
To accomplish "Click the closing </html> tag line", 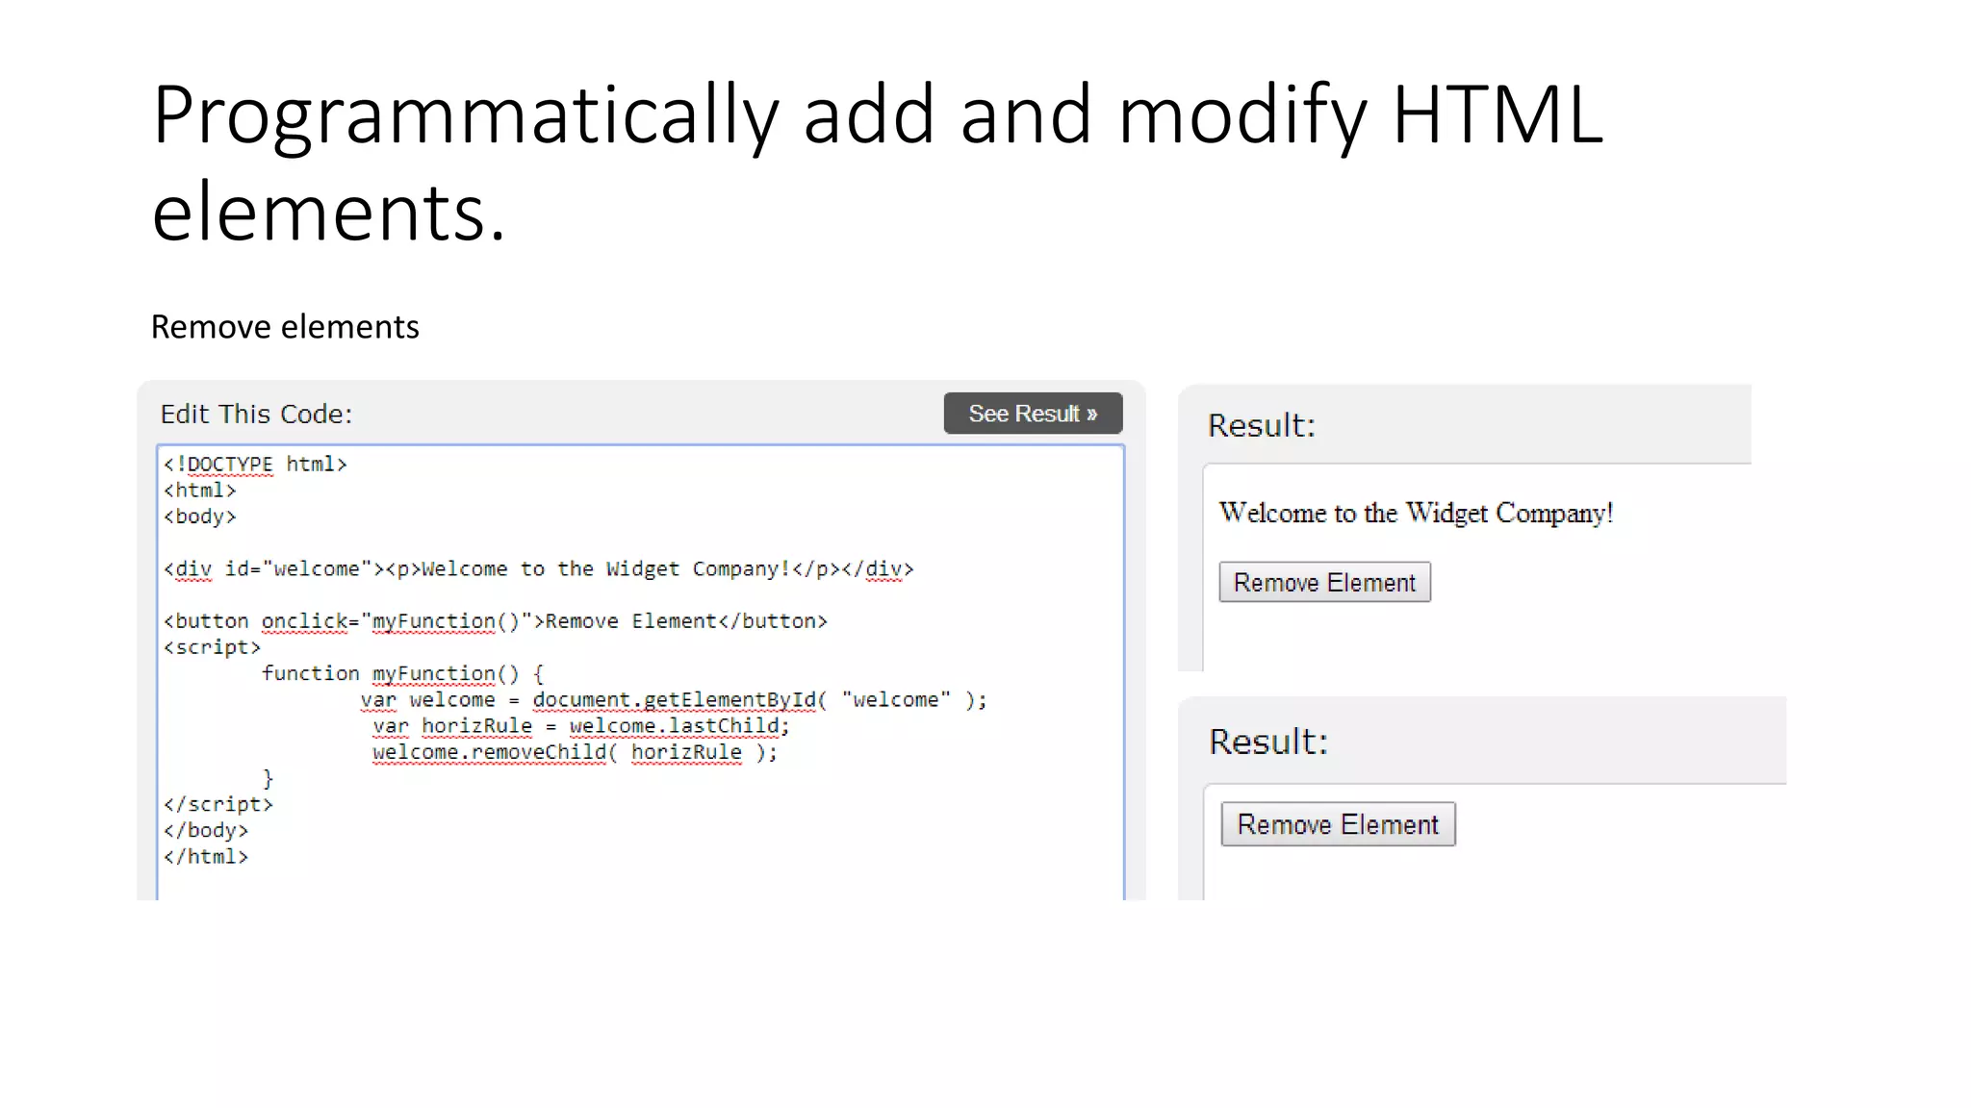I will pyautogui.click(x=206, y=856).
